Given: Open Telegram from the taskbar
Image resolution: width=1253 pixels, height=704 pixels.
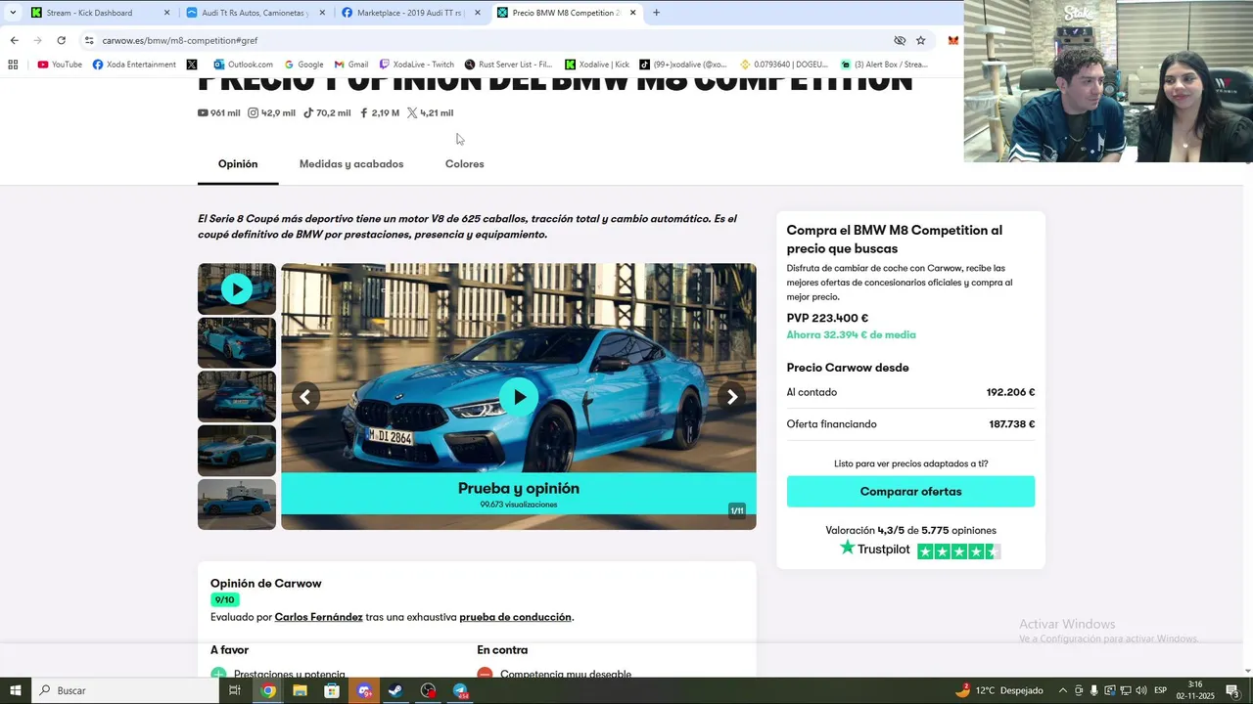Looking at the screenshot, I should point(460,690).
